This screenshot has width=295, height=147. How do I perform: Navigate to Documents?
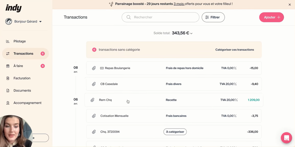pyautogui.click(x=22, y=90)
